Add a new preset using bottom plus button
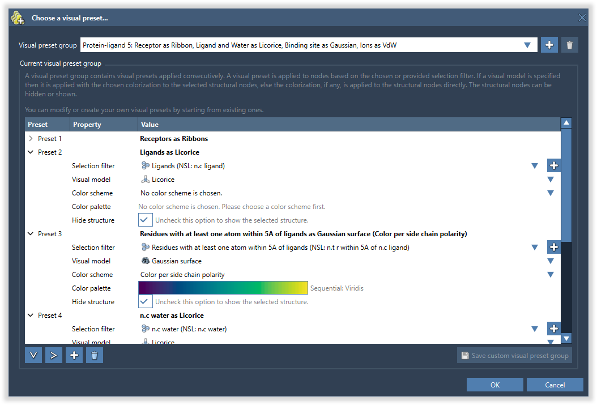Screen dimensions: 597x405 click(74, 356)
